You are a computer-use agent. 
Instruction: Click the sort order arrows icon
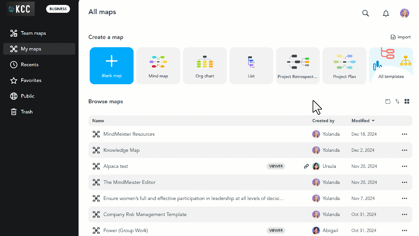(x=397, y=102)
